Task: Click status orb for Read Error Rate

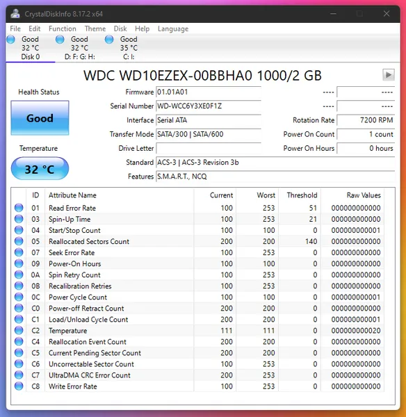Action: pyautogui.click(x=19, y=208)
